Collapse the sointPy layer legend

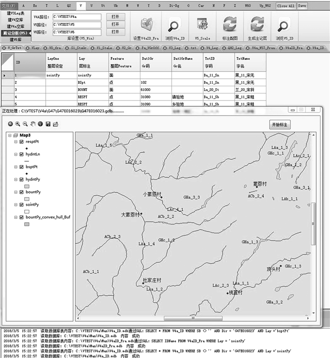pos(16,205)
